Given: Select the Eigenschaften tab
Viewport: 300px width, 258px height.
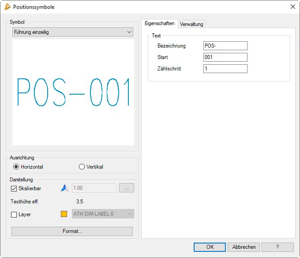Looking at the screenshot, I should pyautogui.click(x=159, y=24).
